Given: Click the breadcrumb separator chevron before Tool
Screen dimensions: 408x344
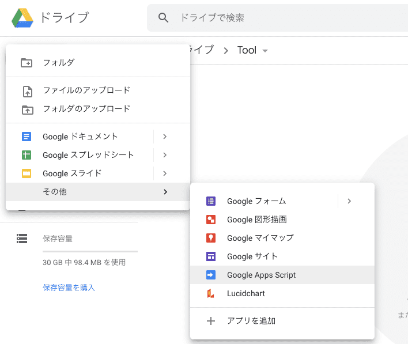Looking at the screenshot, I should click(x=226, y=51).
